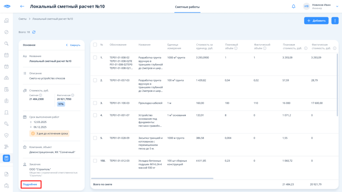Click the Сметы breadcrumb link
The height and width of the screenshot is (192, 342).
22,19
